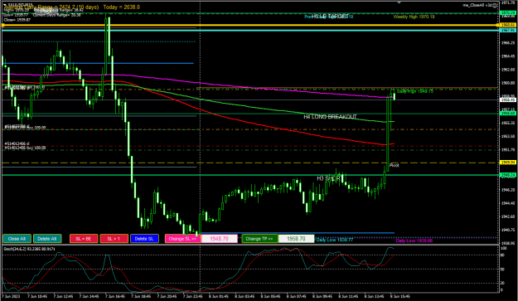The width and height of the screenshot is (518, 301).
Task: Click the H3 SHORT label near green line
Action: tap(328, 178)
